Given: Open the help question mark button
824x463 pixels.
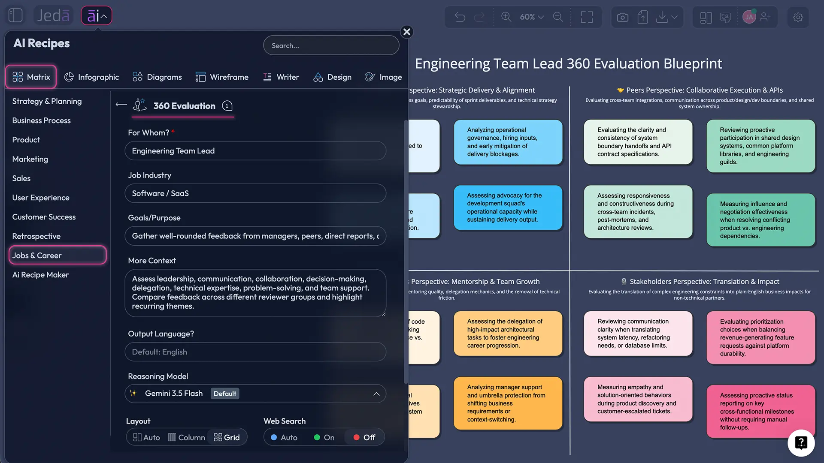Looking at the screenshot, I should pyautogui.click(x=801, y=443).
